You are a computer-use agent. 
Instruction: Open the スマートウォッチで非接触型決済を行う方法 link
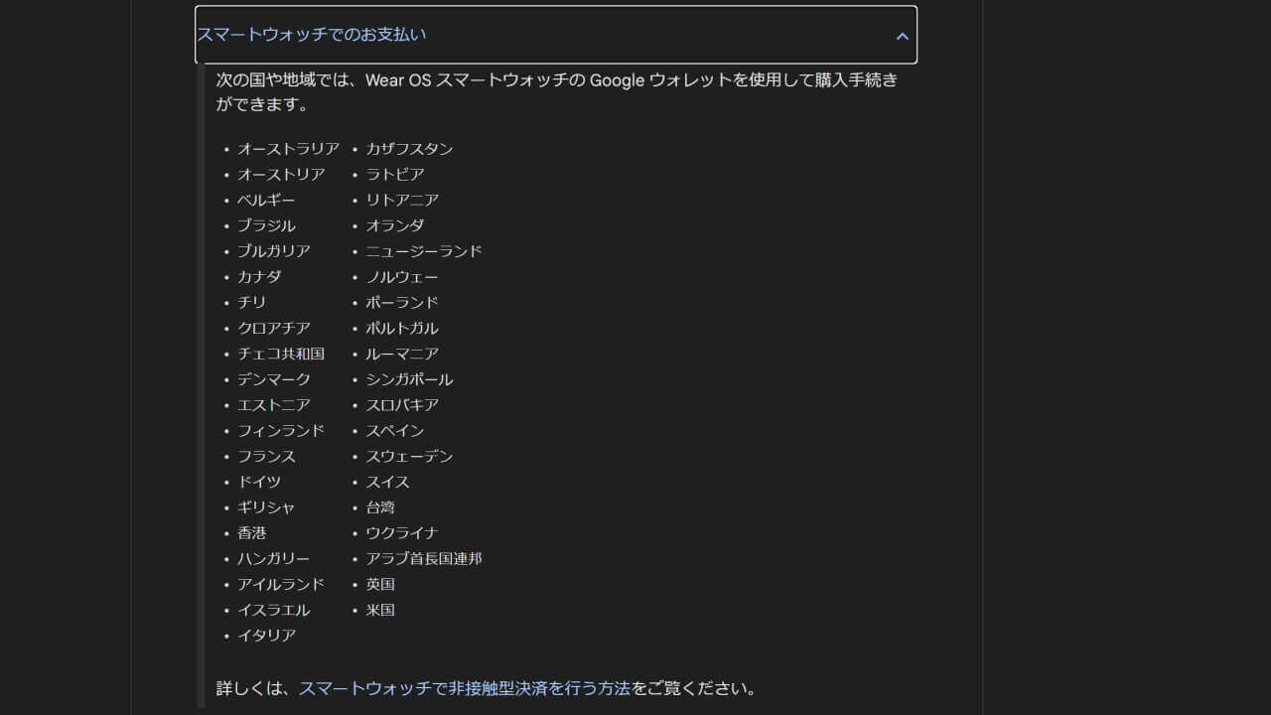(464, 688)
